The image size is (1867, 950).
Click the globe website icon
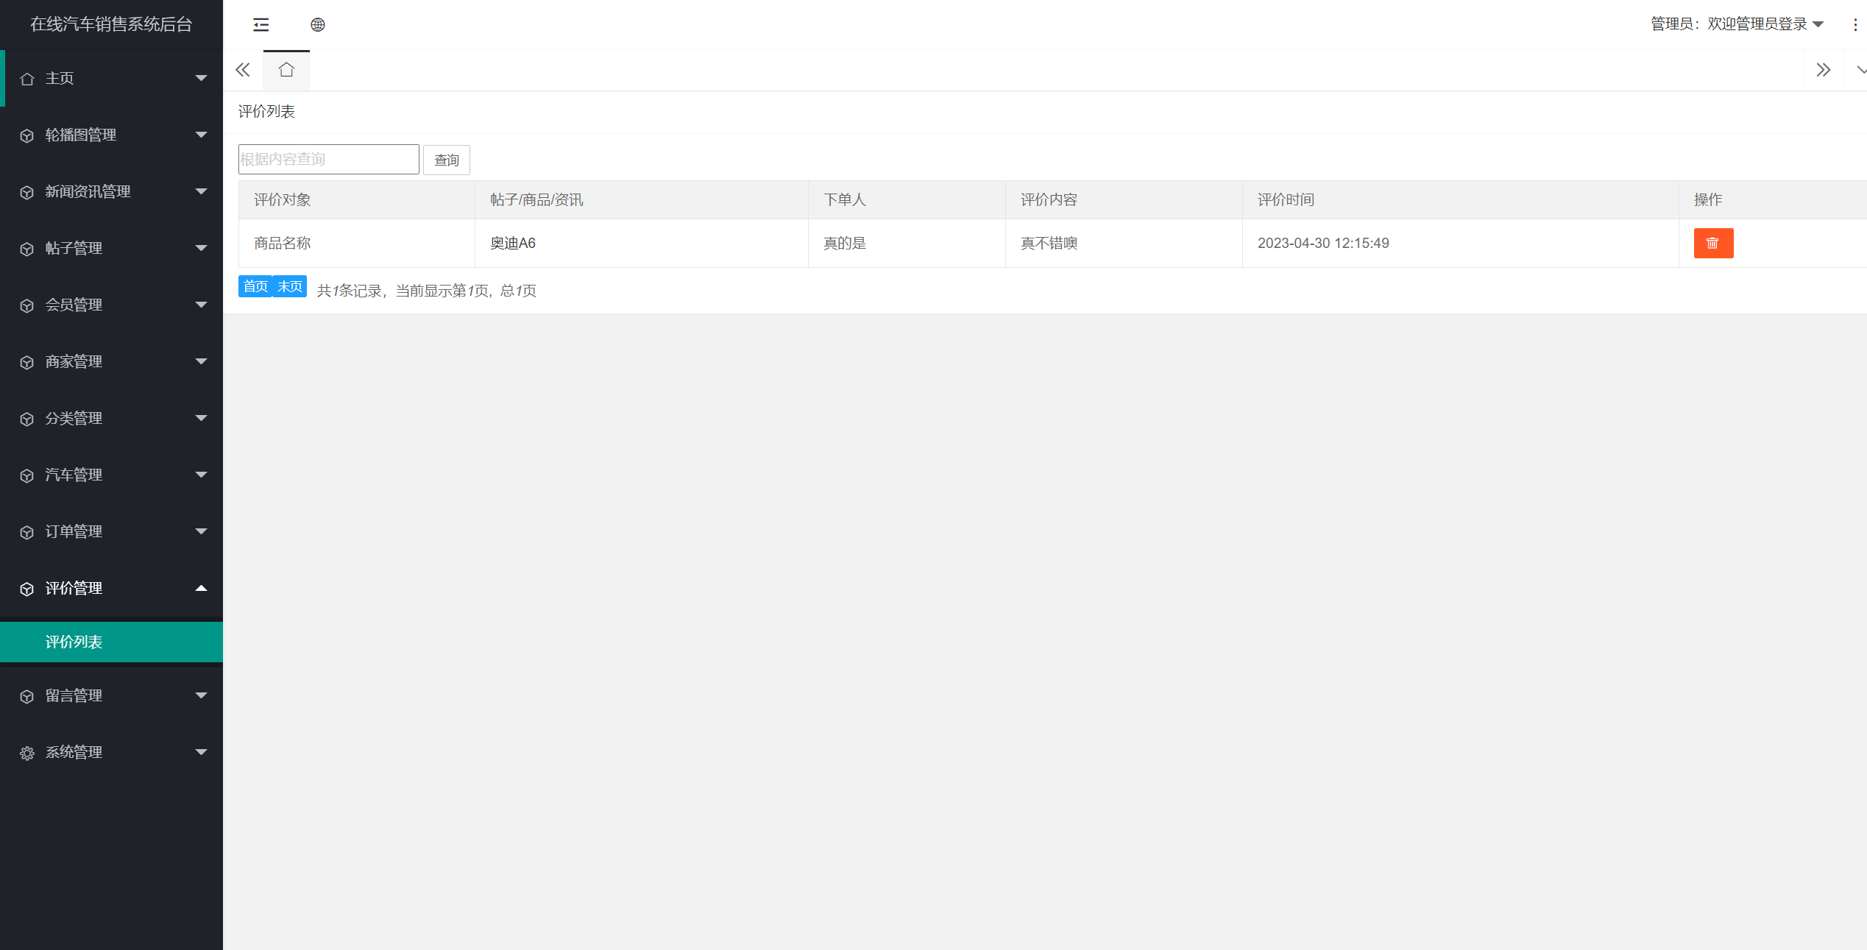click(317, 25)
